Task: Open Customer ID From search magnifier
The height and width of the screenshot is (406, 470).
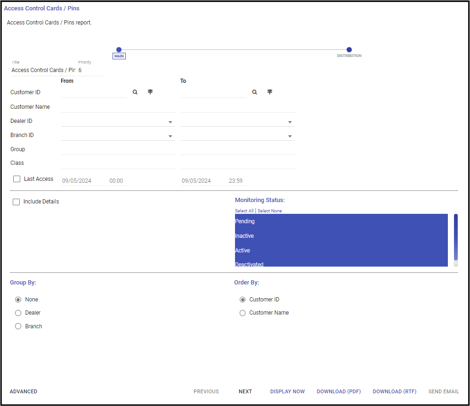Action: (135, 92)
